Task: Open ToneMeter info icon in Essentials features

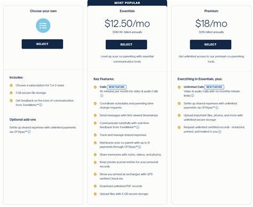Action: pyautogui.click(x=138, y=127)
